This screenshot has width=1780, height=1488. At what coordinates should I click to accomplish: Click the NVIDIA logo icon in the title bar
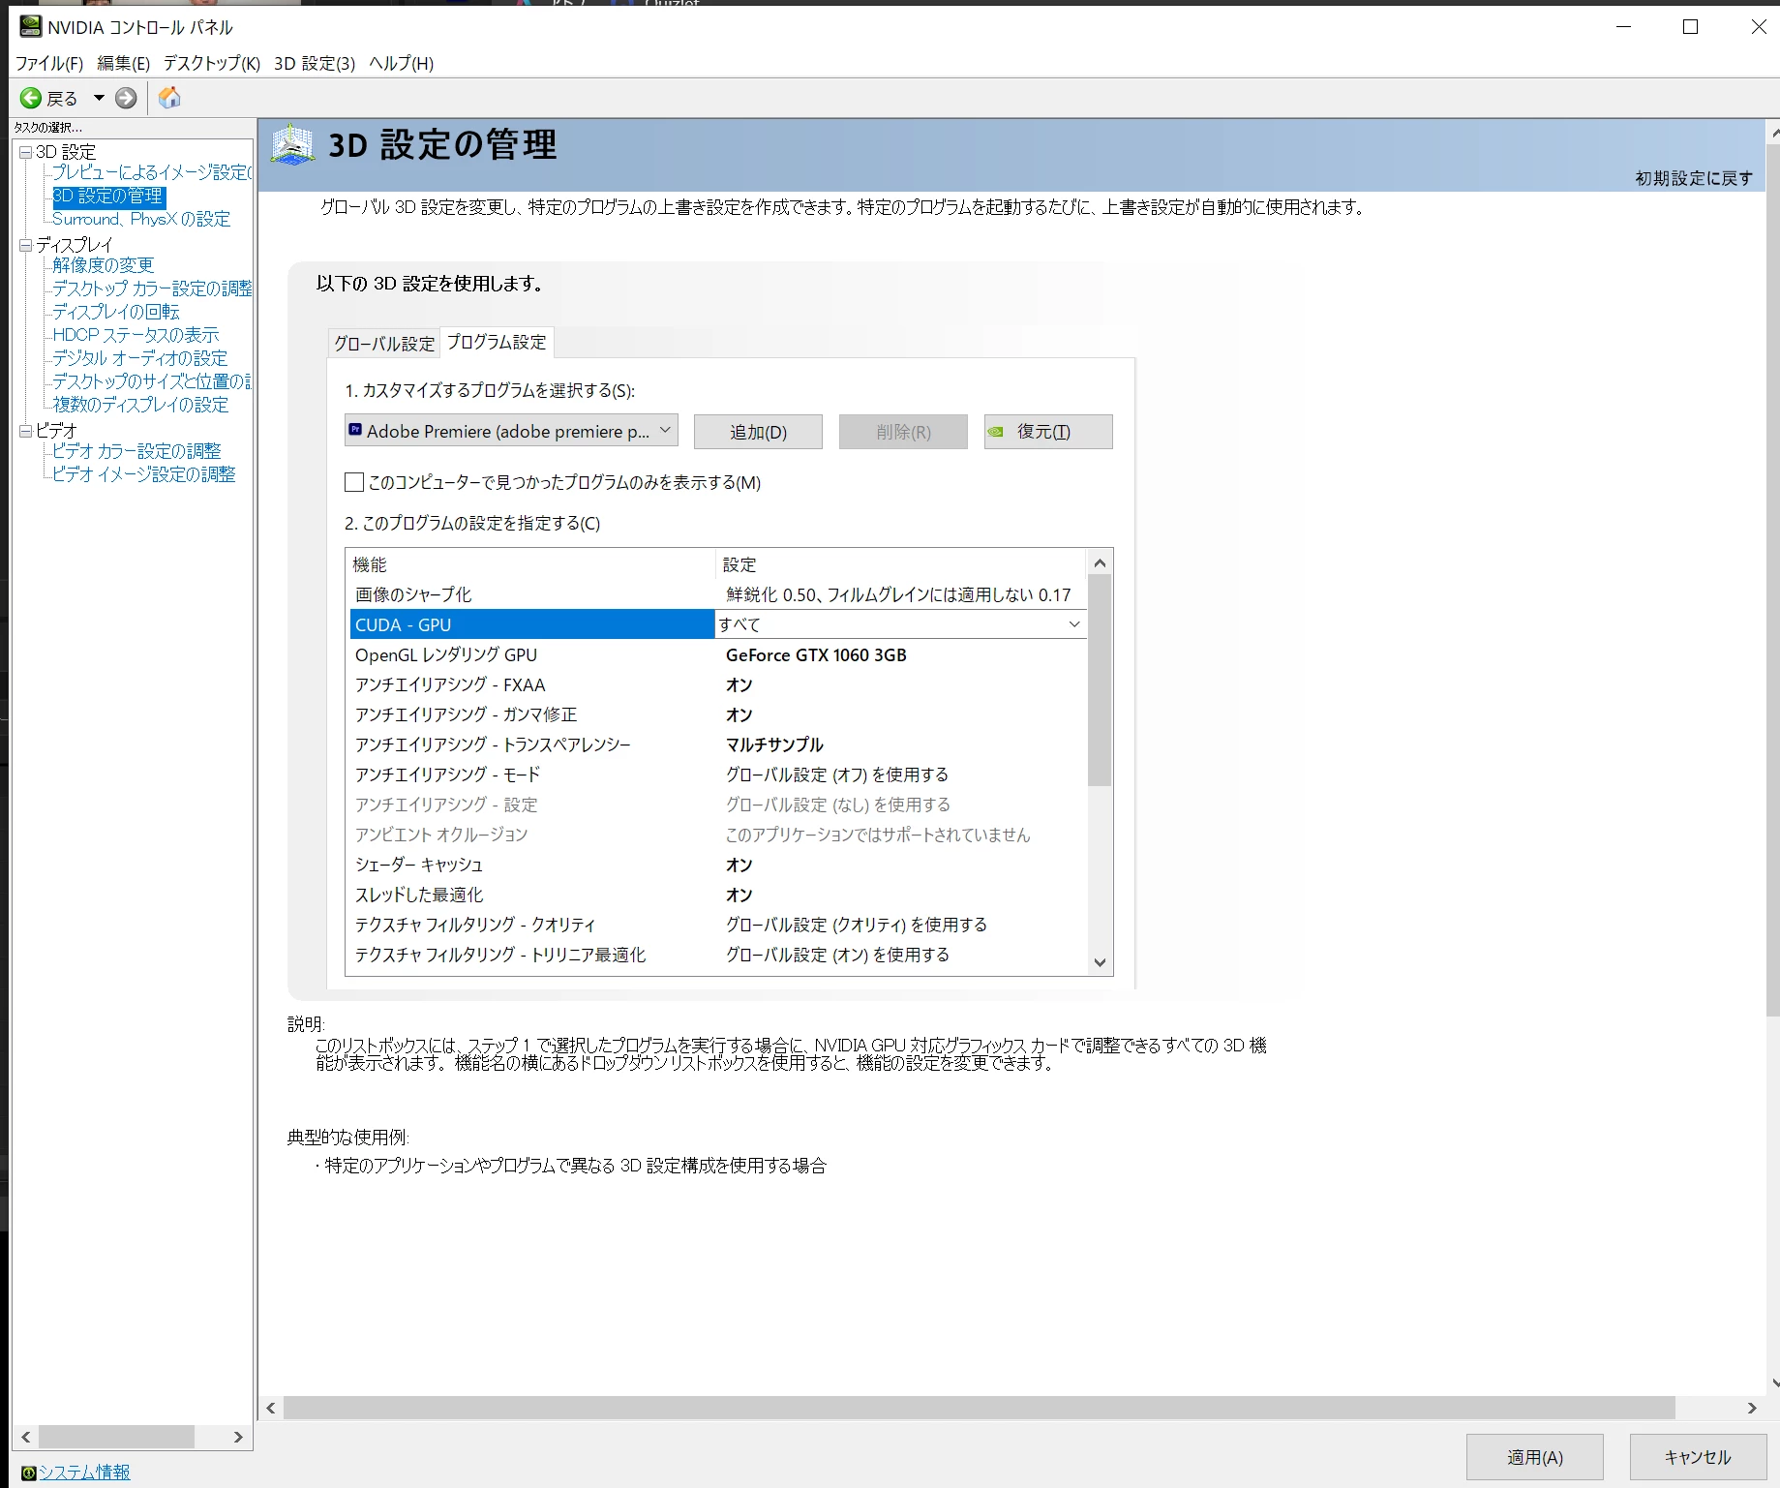click(x=31, y=26)
